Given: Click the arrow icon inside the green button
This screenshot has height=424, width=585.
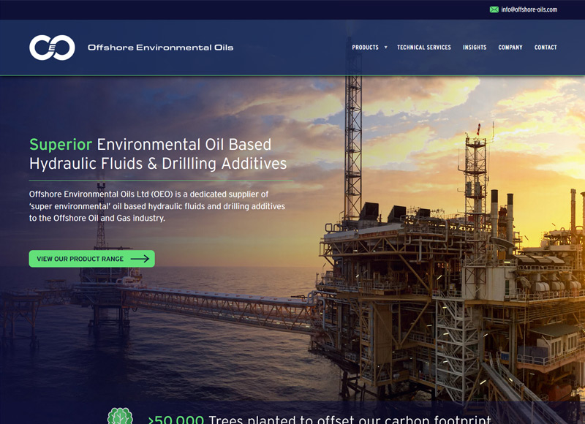Looking at the screenshot, I should pyautogui.click(x=140, y=259).
